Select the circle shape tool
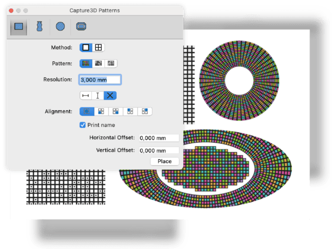 click(x=60, y=26)
